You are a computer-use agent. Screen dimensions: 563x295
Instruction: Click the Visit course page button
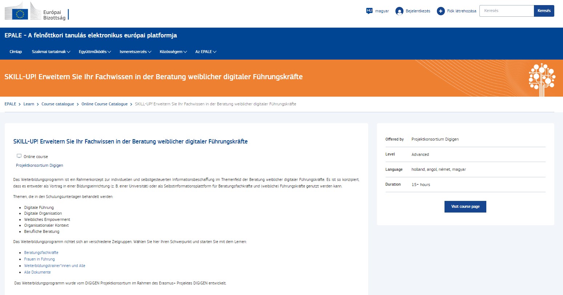pos(465,206)
